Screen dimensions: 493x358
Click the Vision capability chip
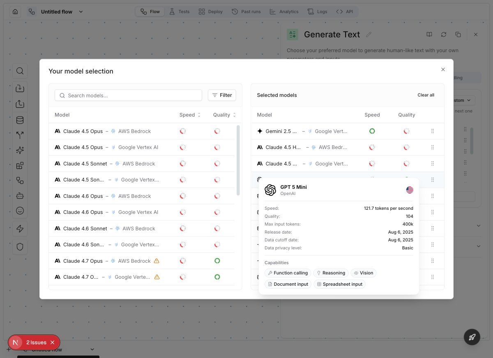[364, 273]
